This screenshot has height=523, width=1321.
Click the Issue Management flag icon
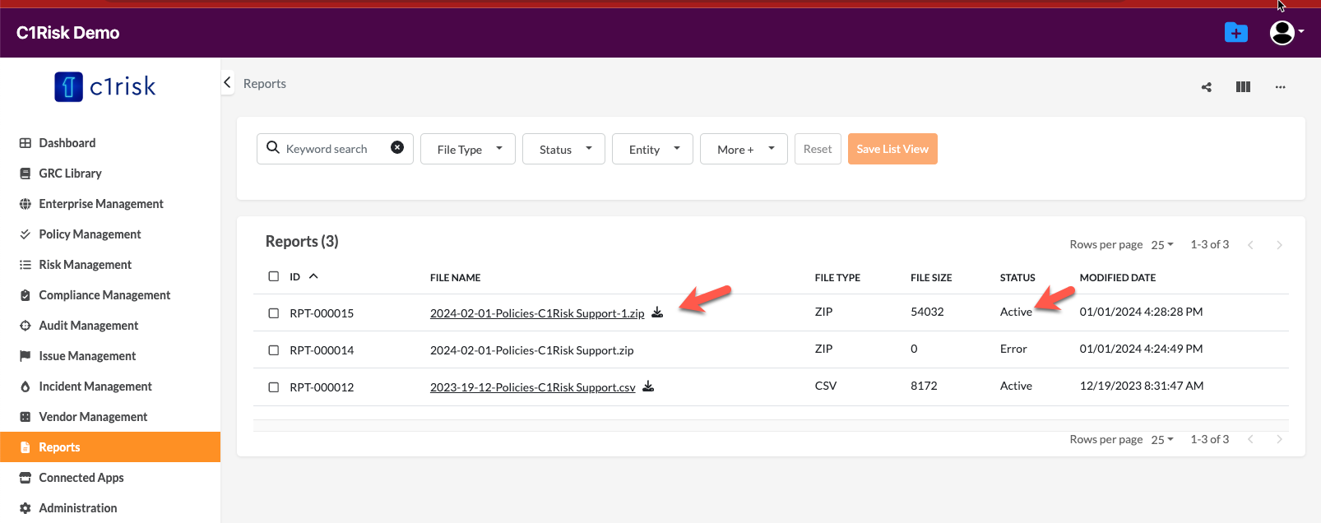point(25,356)
